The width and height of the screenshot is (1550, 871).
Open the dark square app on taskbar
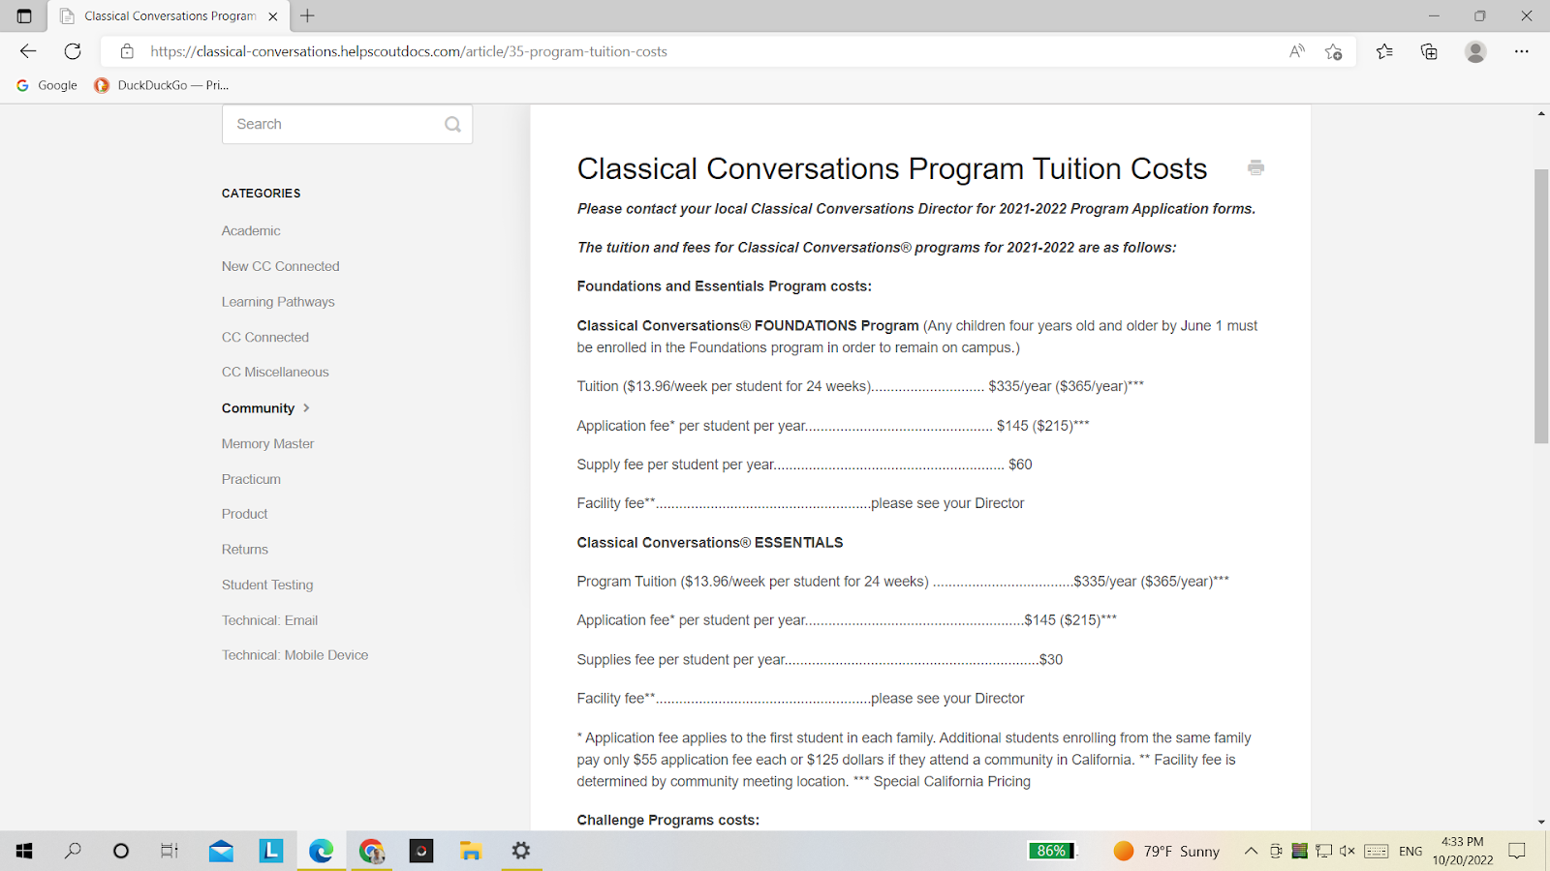pos(420,851)
